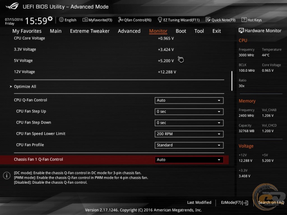Launch EZ Tuning Wizard(F11)
The height and width of the screenshot is (215, 287).
click(178, 20)
